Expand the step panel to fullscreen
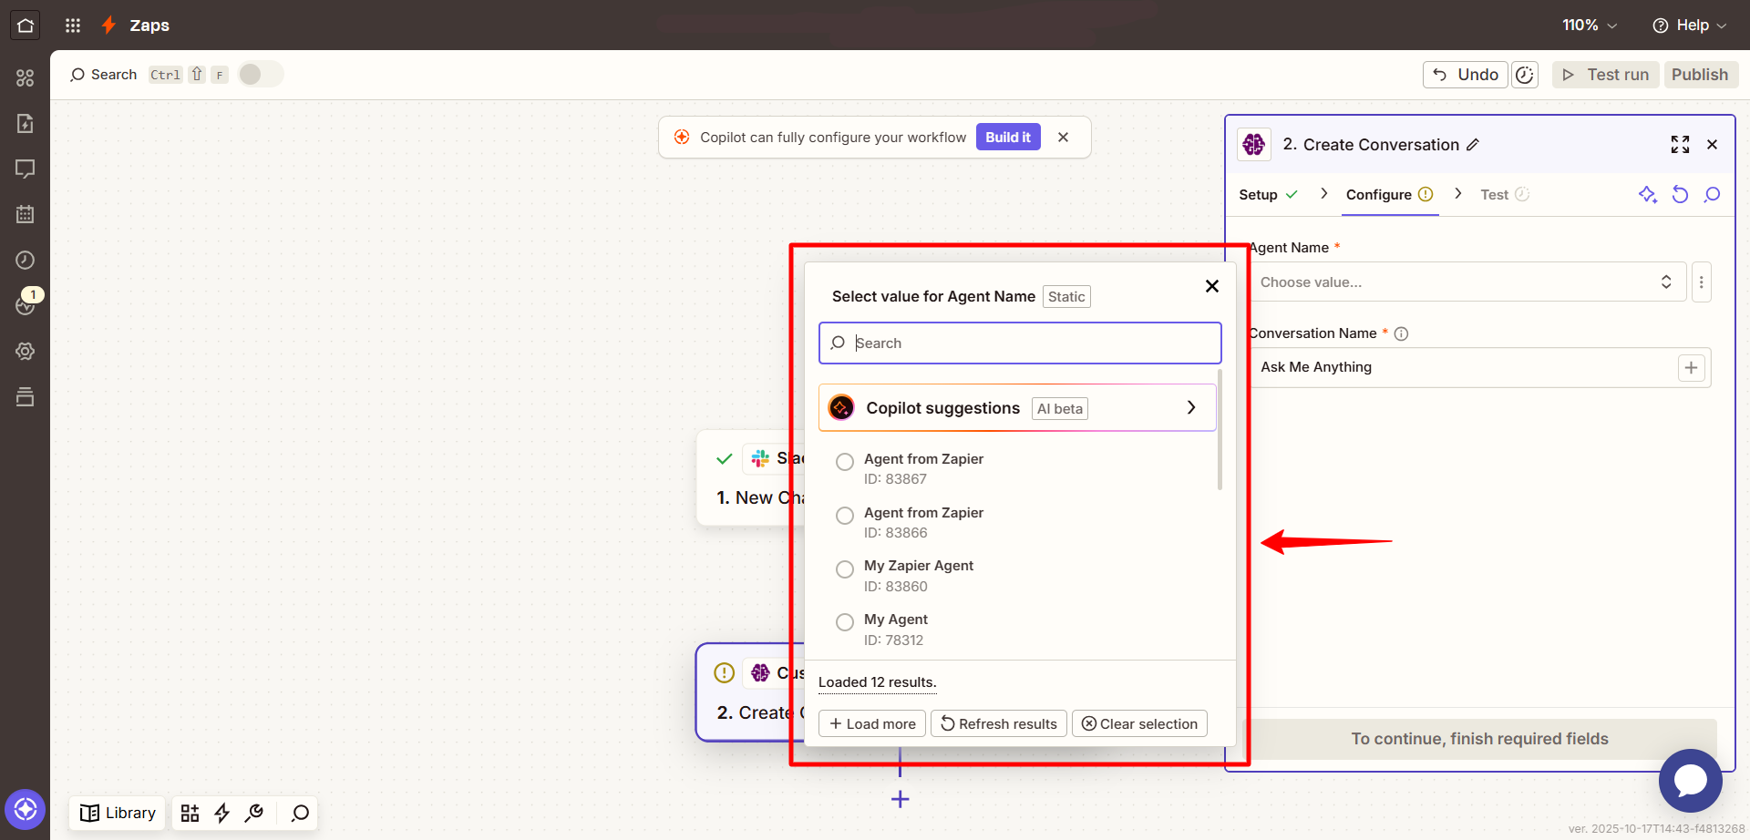This screenshot has width=1750, height=840. 1680,145
